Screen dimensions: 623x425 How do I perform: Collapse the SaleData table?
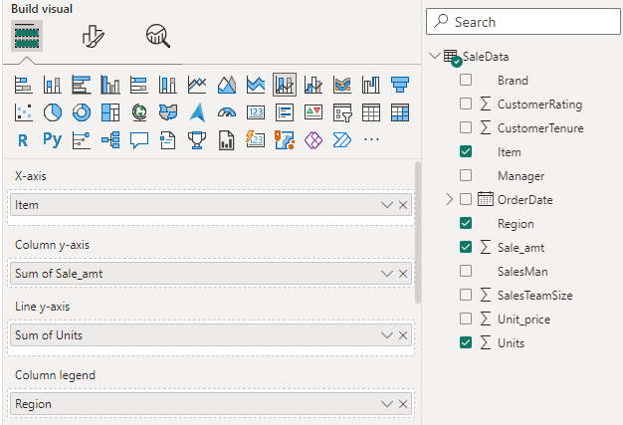click(x=434, y=57)
